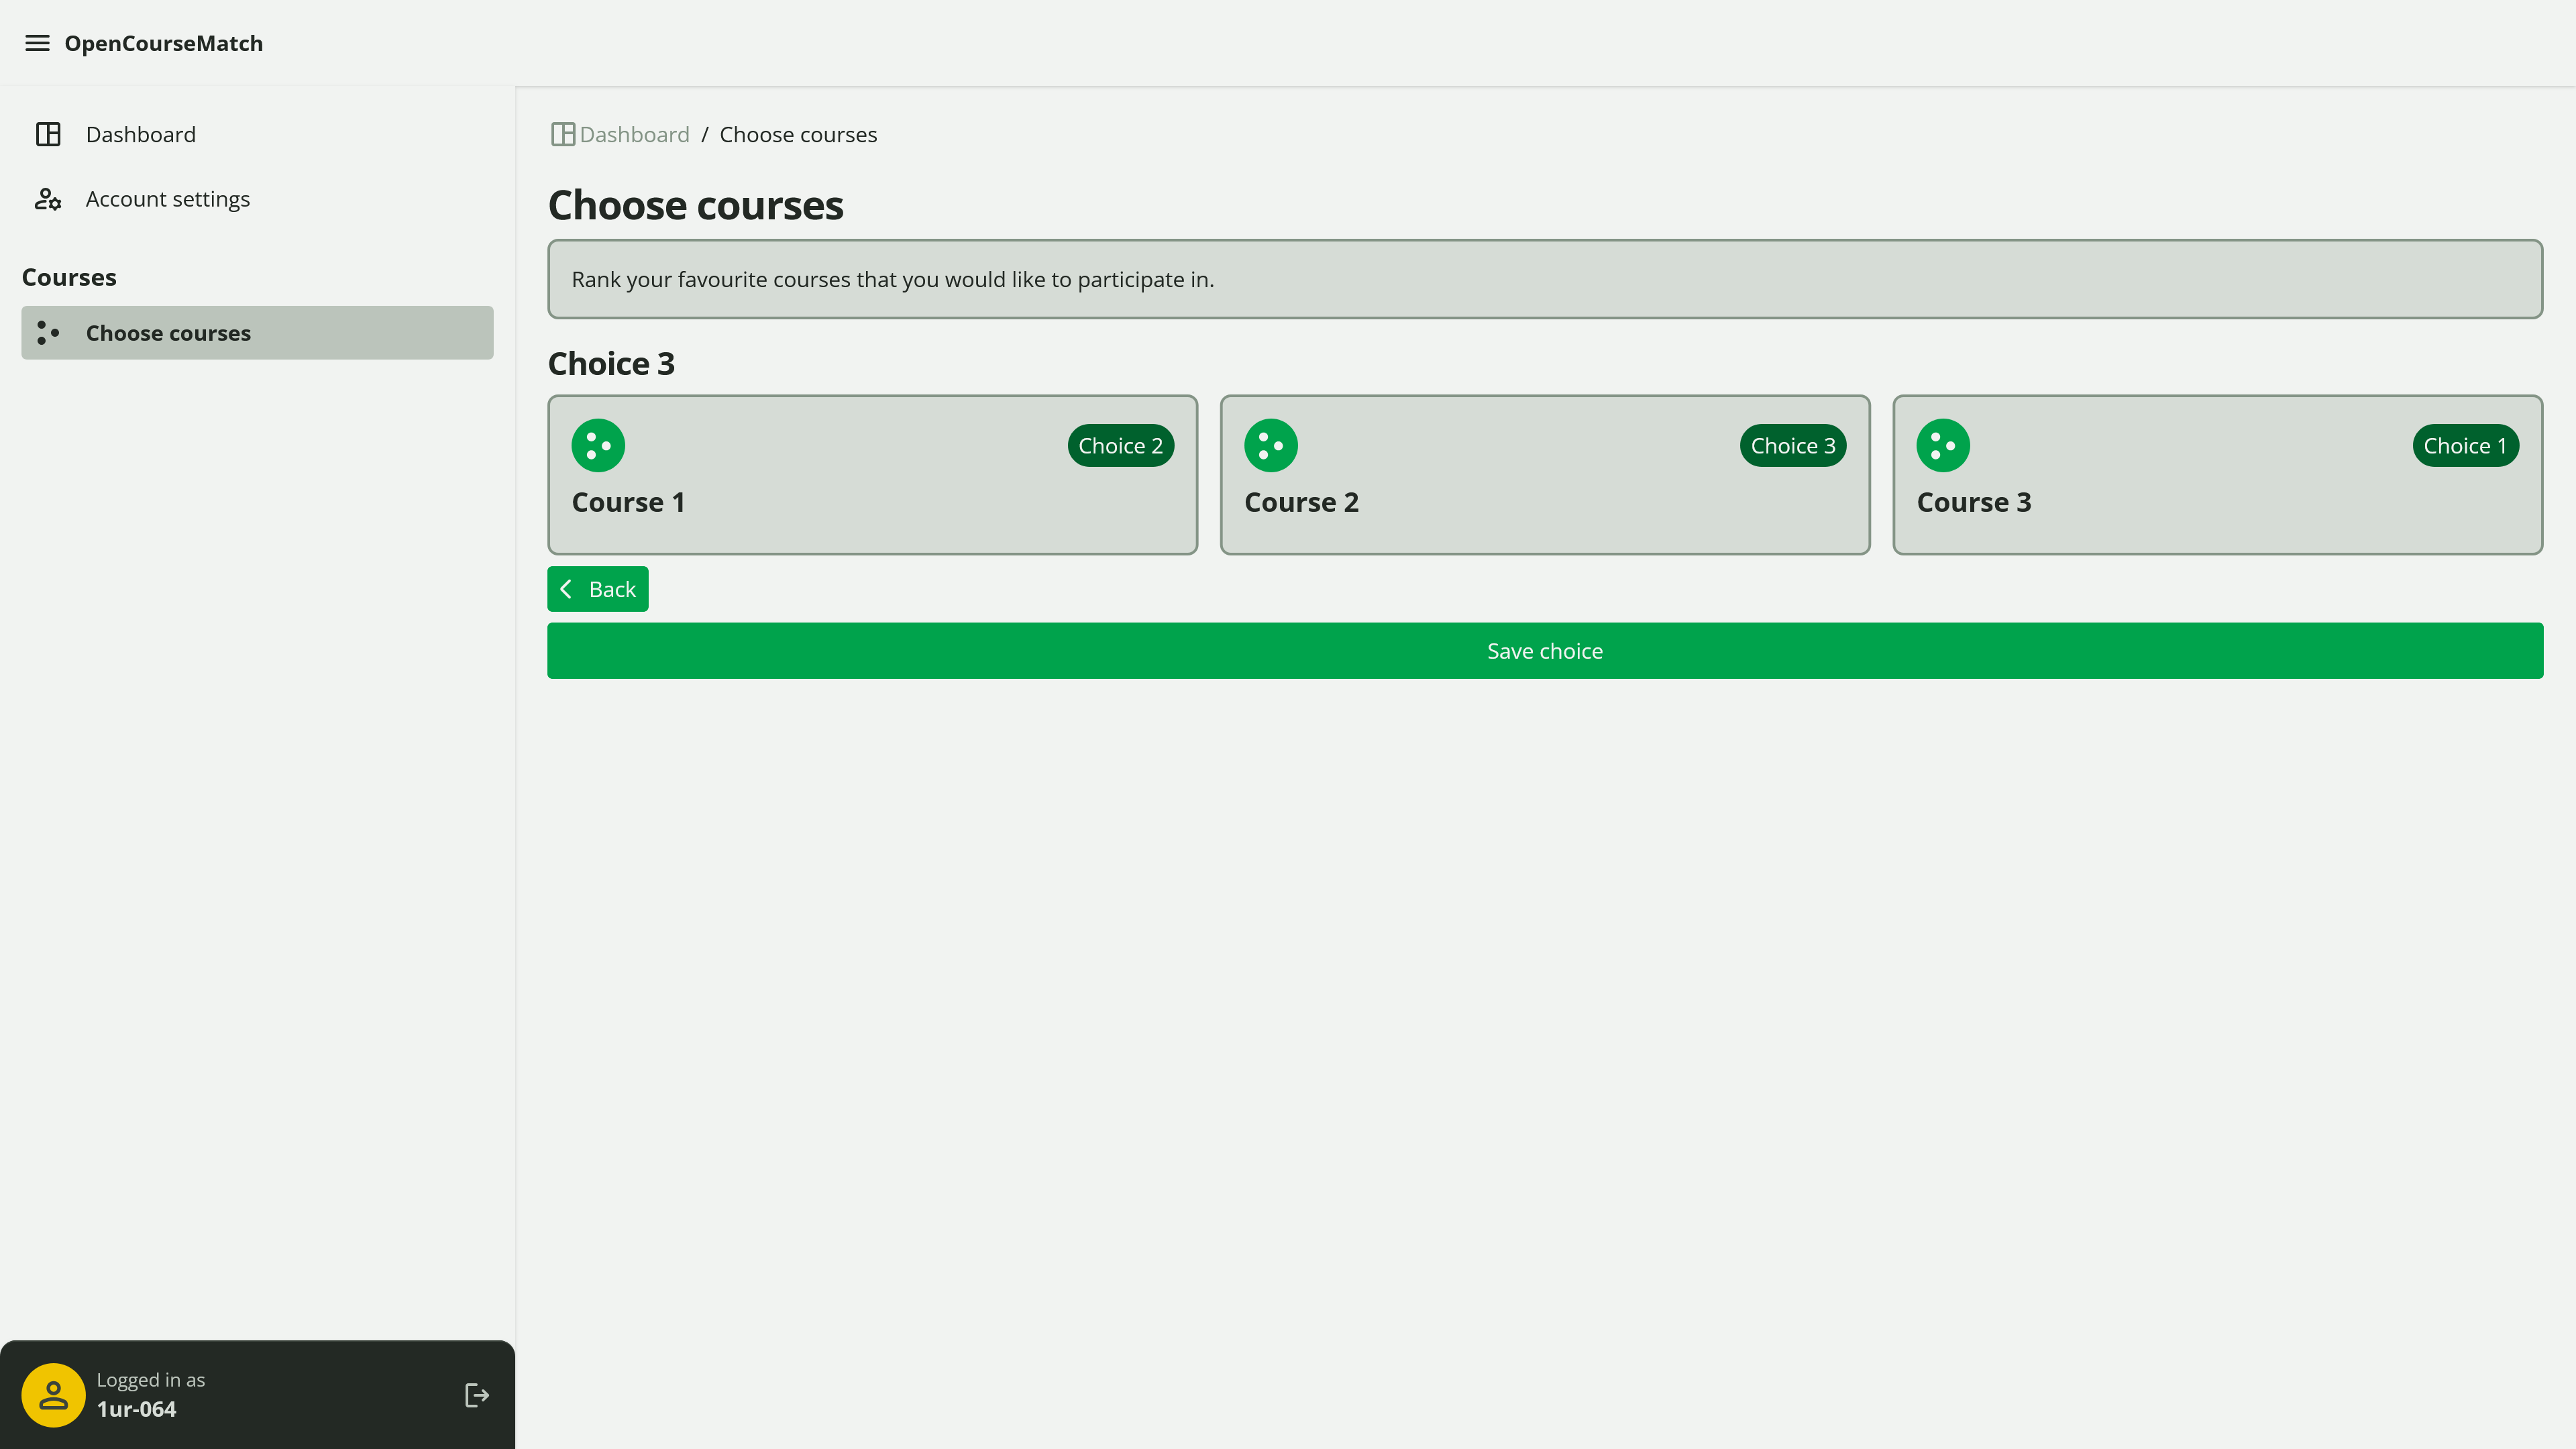Log out using the exit icon

click(477, 1395)
